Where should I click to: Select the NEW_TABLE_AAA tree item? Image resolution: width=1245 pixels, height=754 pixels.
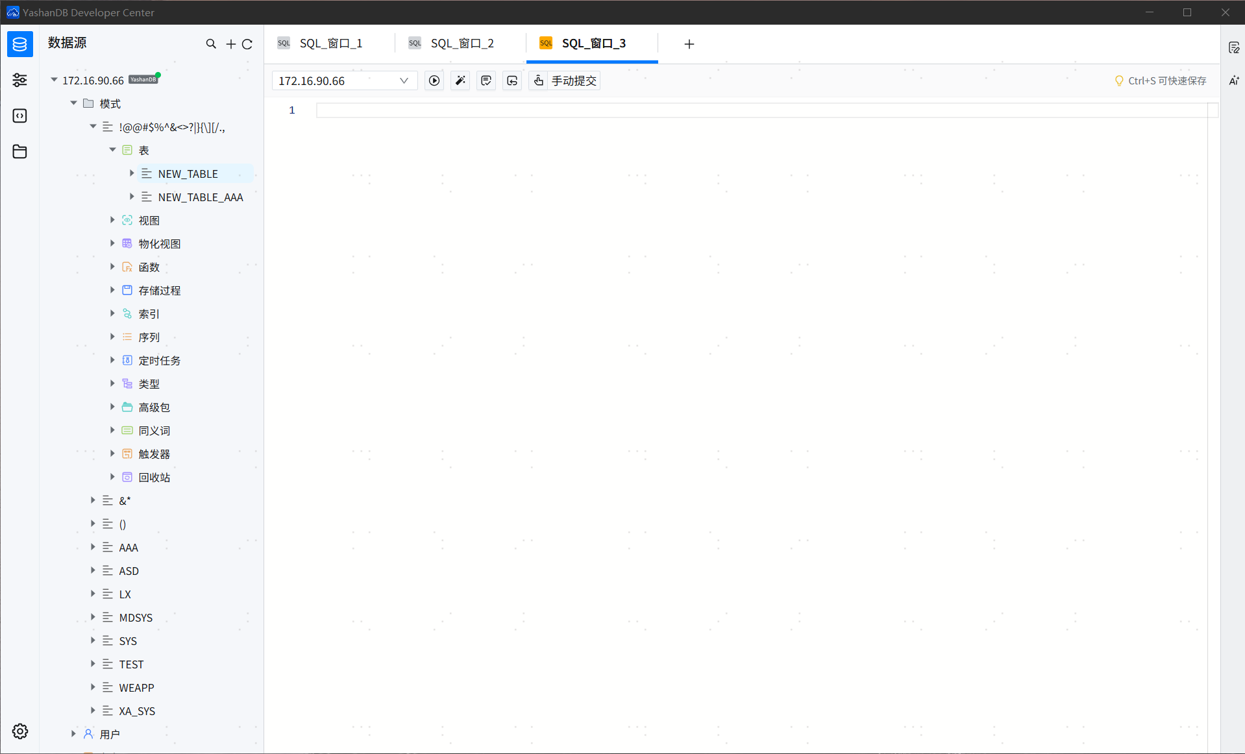pos(200,197)
